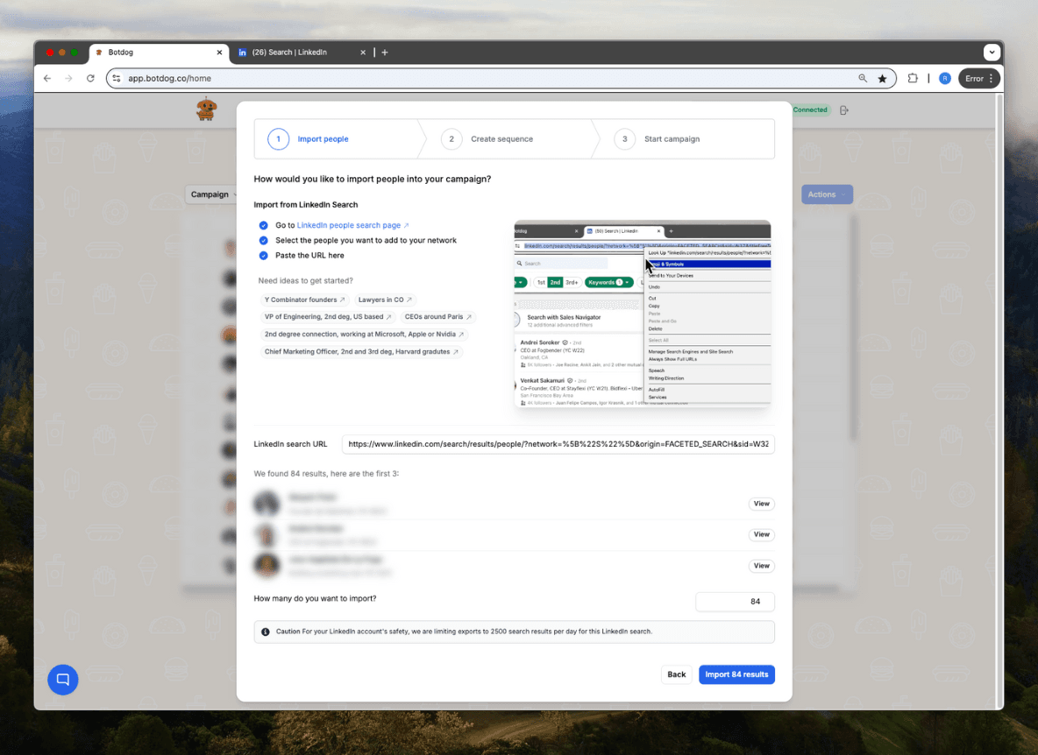Image resolution: width=1038 pixels, height=755 pixels.
Task: Click the Botdog mascot logo
Action: point(206,109)
